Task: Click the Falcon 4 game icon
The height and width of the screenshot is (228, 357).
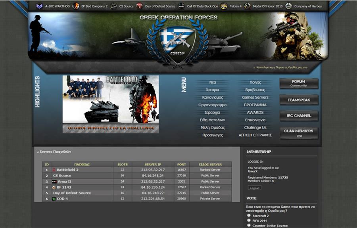Action: [x=224, y=6]
